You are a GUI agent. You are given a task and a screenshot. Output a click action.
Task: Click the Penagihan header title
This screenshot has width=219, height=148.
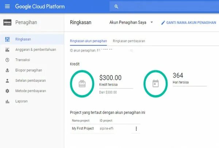(x=26, y=22)
